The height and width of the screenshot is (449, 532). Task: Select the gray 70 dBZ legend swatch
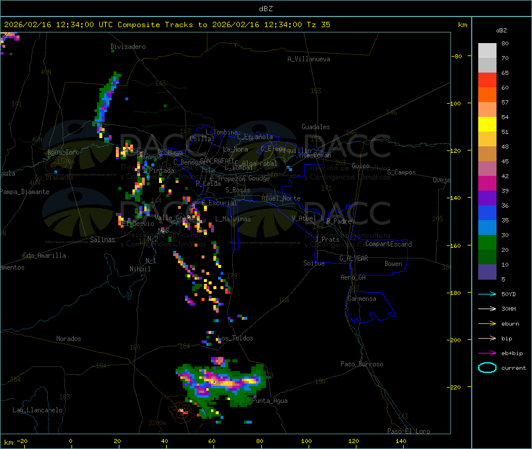click(x=487, y=65)
